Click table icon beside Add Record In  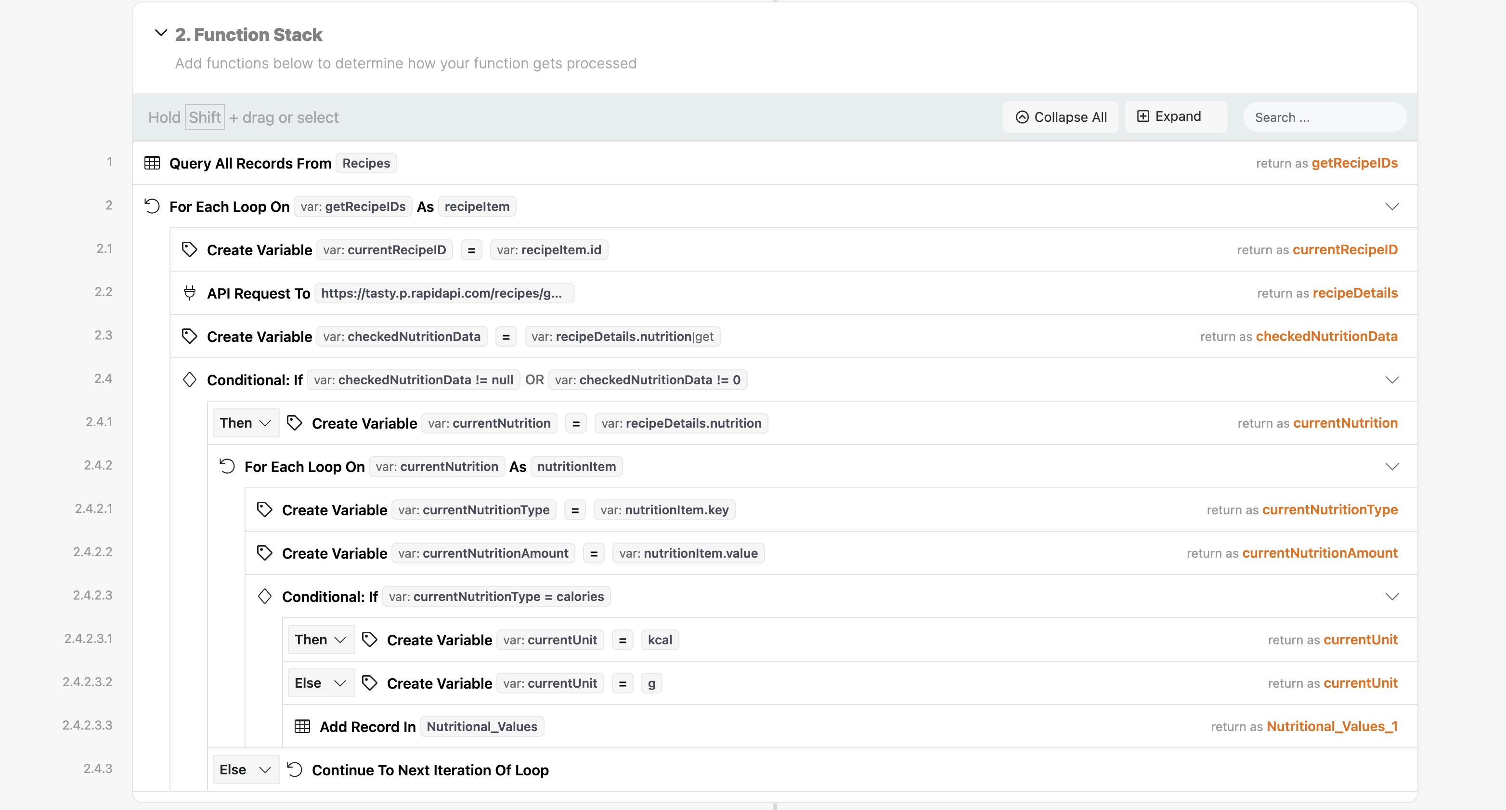tap(302, 726)
